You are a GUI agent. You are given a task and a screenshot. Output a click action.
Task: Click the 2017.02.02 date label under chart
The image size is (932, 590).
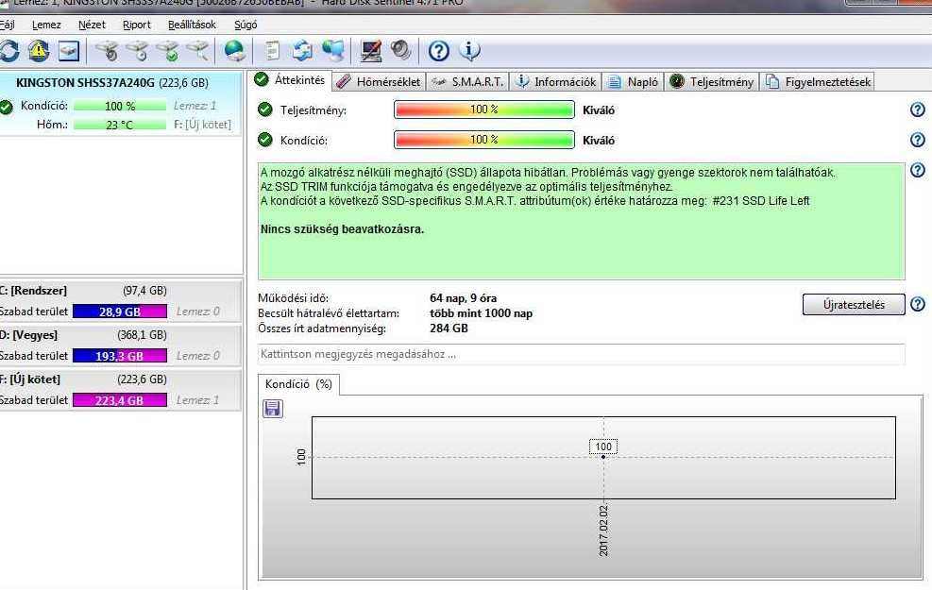point(604,531)
